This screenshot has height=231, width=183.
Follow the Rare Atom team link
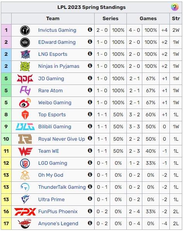pyautogui.click(x=50, y=90)
